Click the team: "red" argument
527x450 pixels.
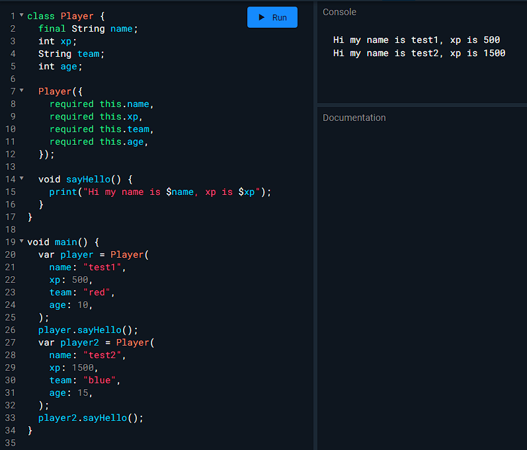click(82, 293)
